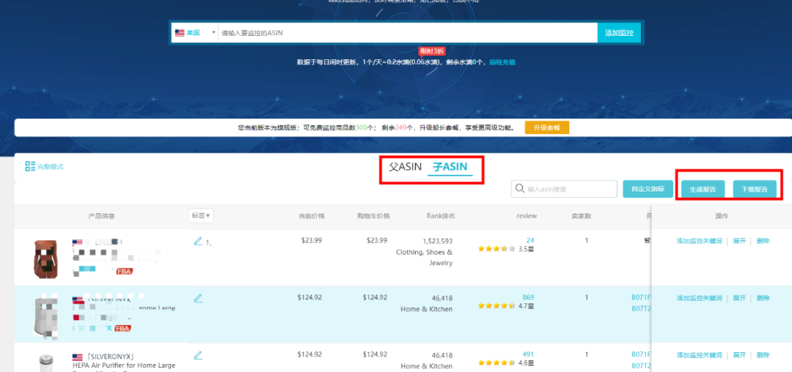Open the 美国 country dropdown
This screenshot has width=792, height=372.
pos(195,33)
